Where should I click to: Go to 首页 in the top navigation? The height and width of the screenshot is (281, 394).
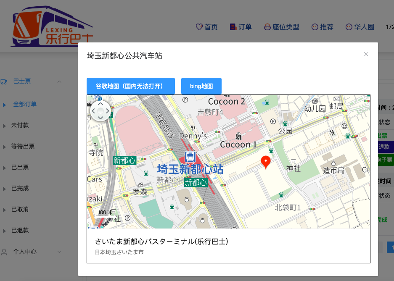207,27
